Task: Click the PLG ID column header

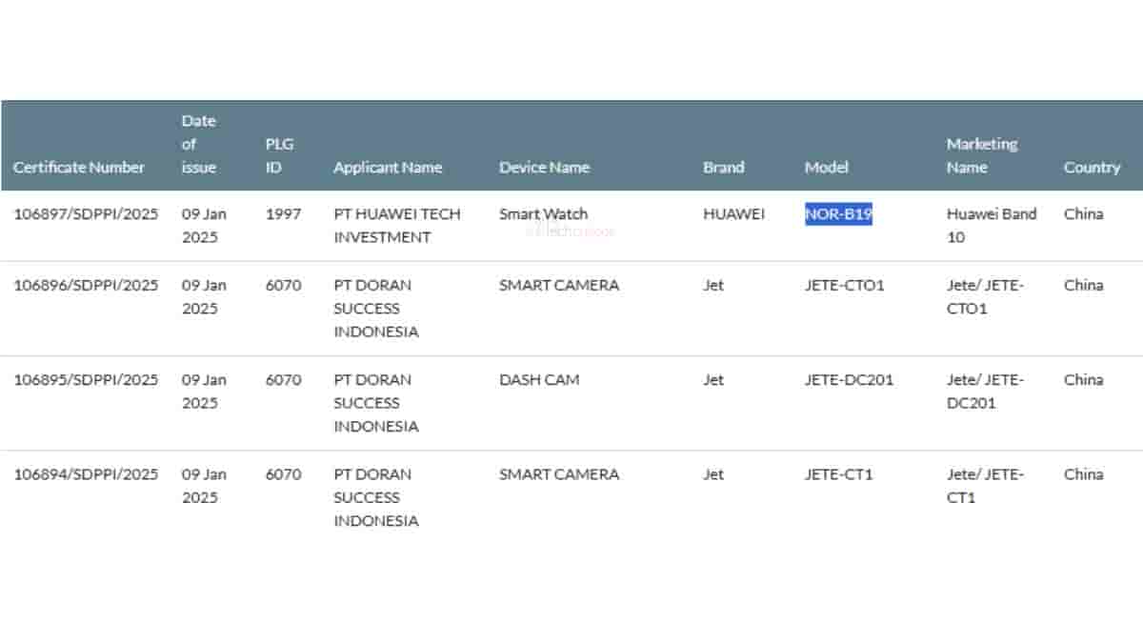Action: 279,155
